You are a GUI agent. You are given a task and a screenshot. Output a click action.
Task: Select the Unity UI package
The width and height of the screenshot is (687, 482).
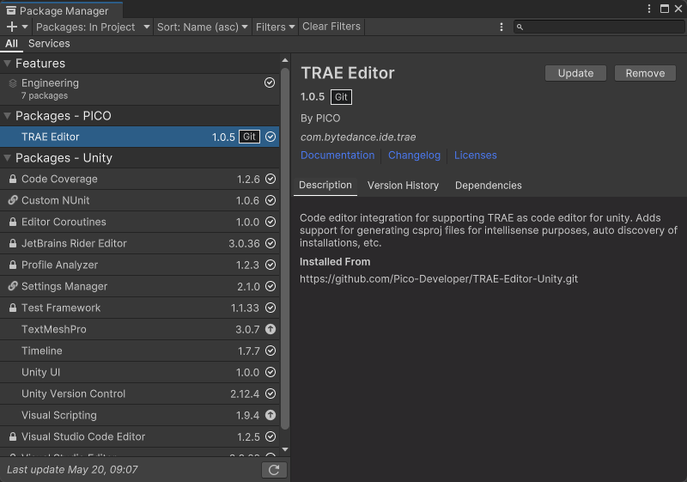(x=139, y=372)
